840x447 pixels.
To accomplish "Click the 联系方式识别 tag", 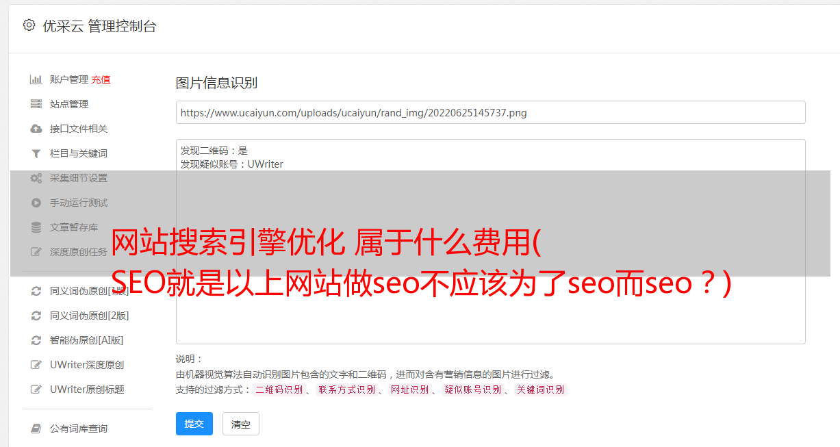I will pyautogui.click(x=347, y=389).
